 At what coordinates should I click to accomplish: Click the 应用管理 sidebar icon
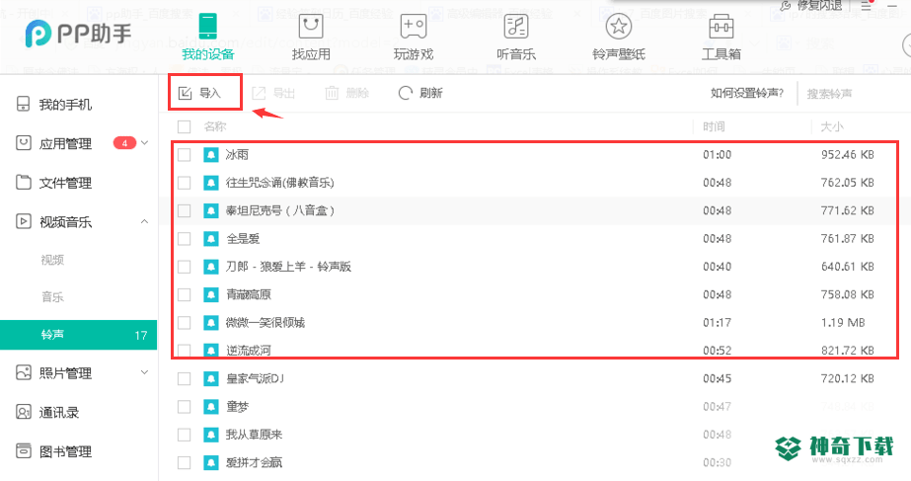pyautogui.click(x=24, y=143)
